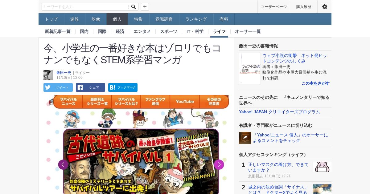Click その他の児童書 banner tab
The width and height of the screenshot is (370, 194).
[214, 102]
